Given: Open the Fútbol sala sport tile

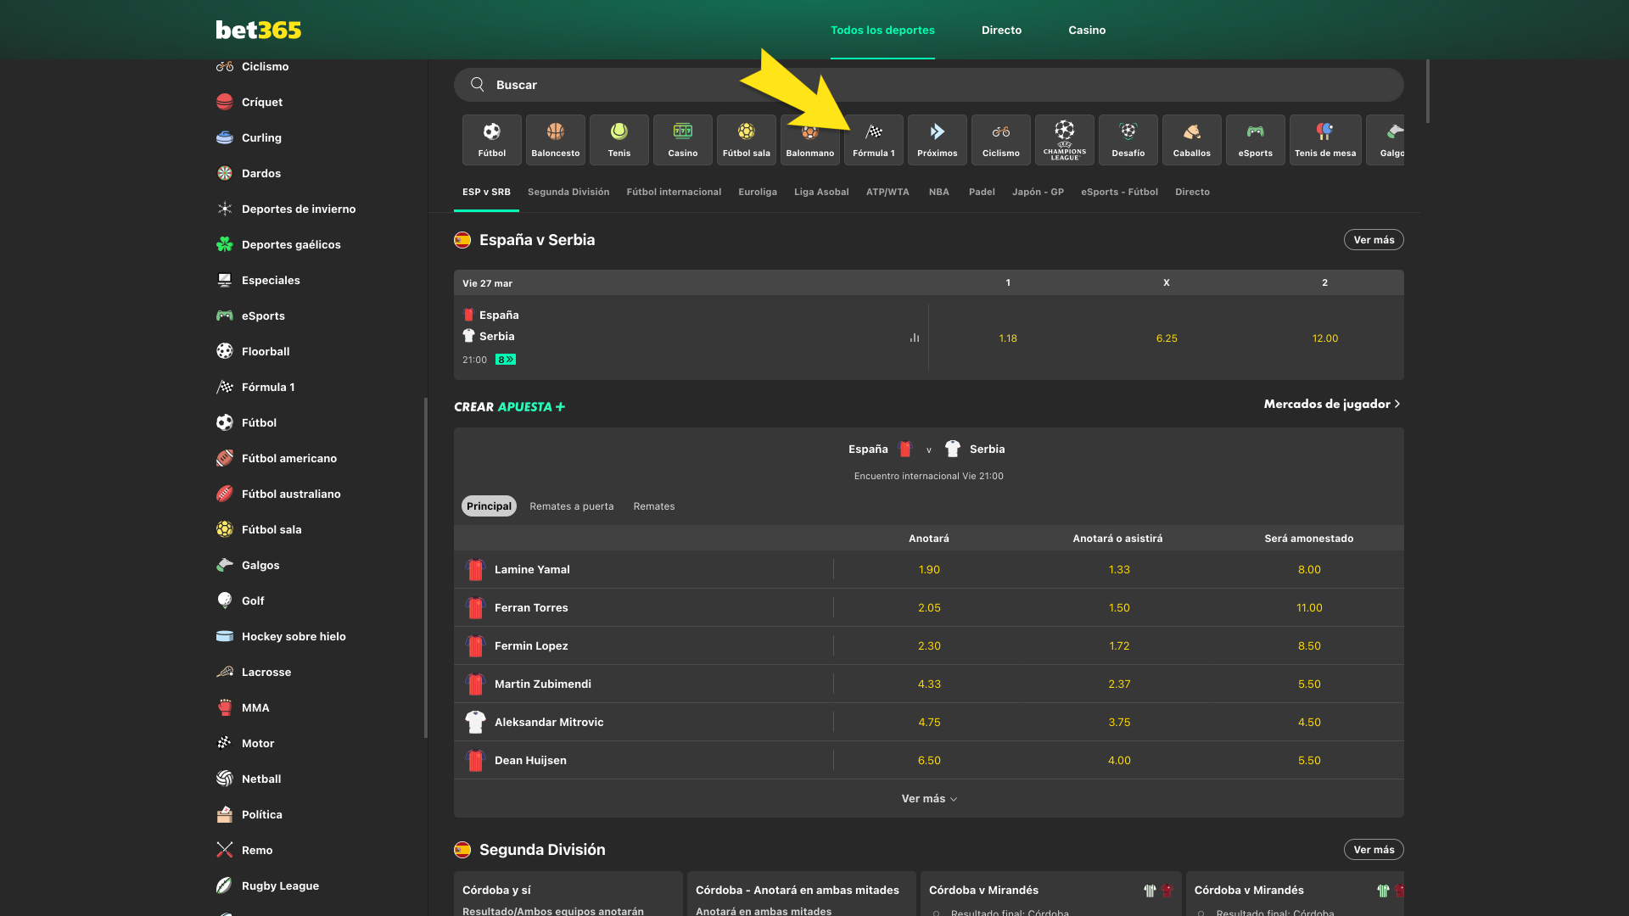Looking at the screenshot, I should [x=746, y=140].
